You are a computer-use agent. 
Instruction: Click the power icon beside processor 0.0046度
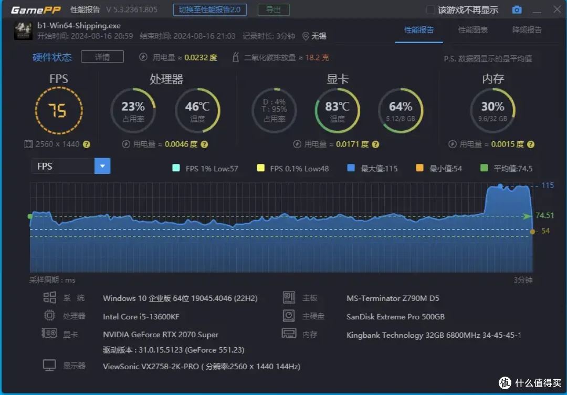[126, 144]
